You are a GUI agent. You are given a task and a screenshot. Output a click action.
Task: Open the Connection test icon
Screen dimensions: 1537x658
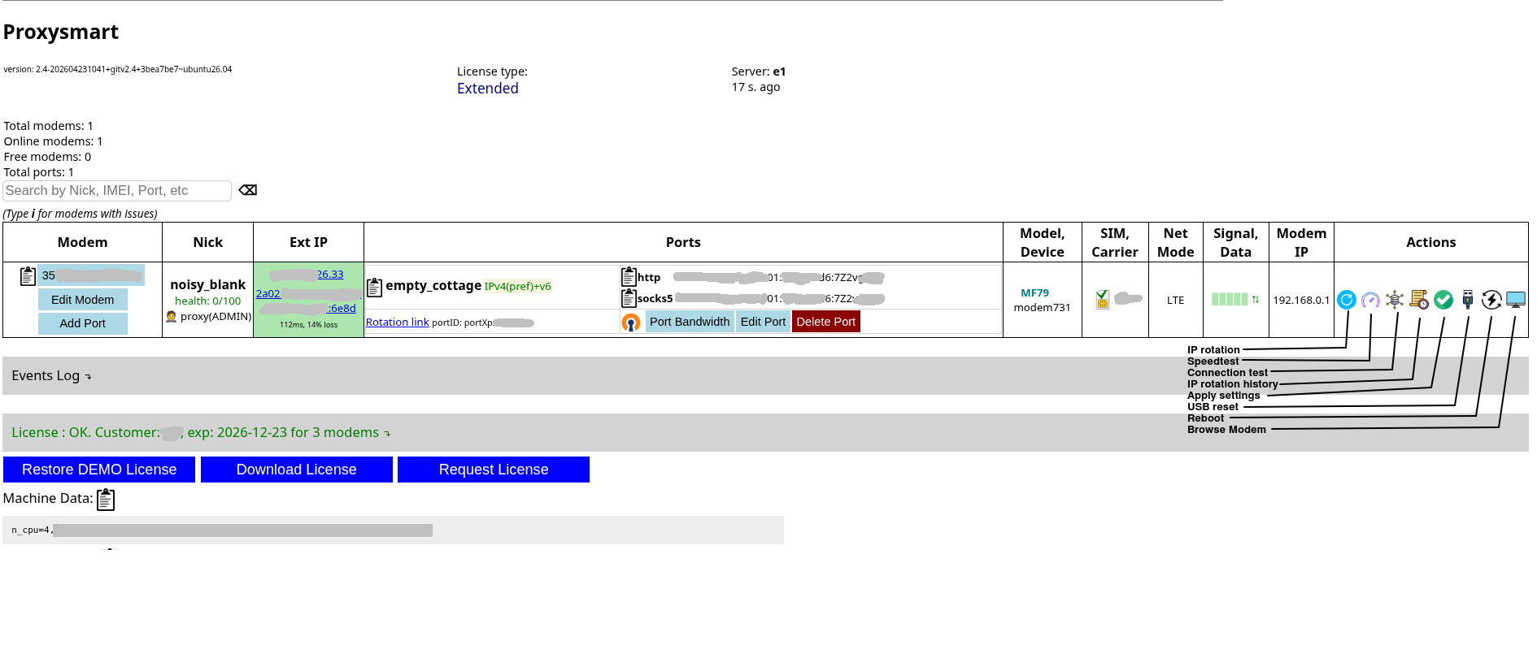point(1395,300)
